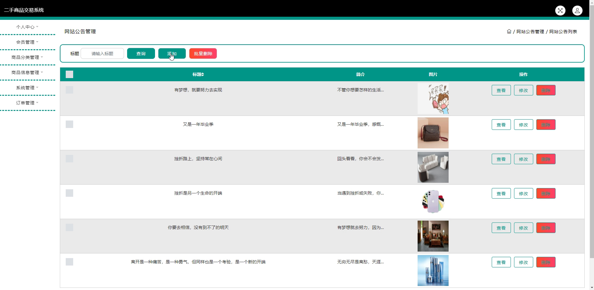Click summary text 不管你想要怎样的生活...
594x290 pixels.
click(x=361, y=90)
